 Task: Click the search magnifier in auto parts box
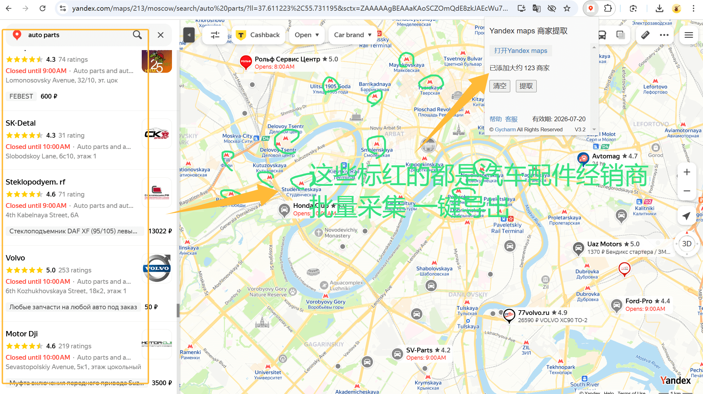coord(137,35)
